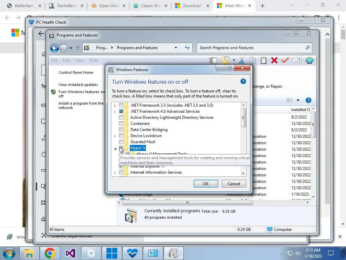Click the Paste clipboard icon in toolbar
The image size is (346, 260).
coord(264,60)
